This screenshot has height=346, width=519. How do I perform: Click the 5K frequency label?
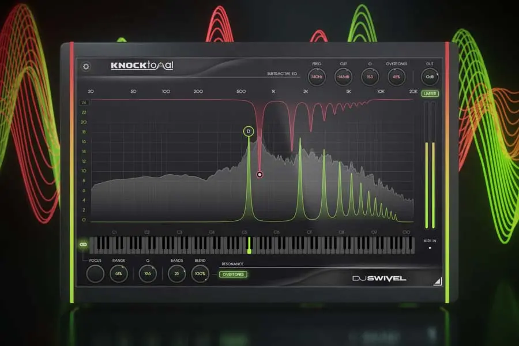pyautogui.click(x=348, y=91)
